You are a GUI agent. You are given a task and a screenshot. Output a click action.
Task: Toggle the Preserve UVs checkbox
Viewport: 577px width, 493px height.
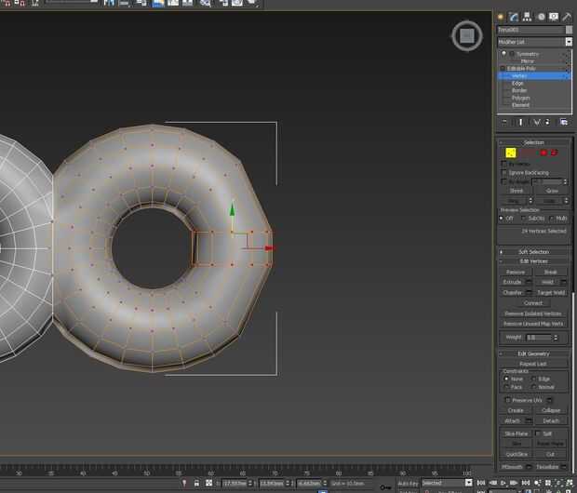point(508,399)
